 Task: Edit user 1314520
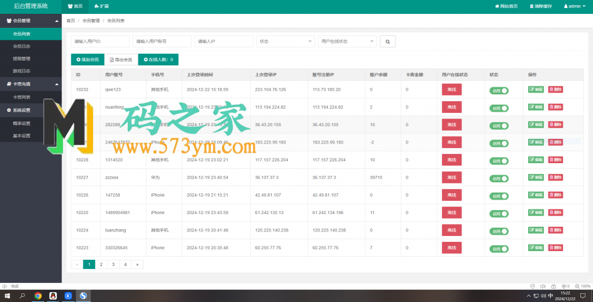tap(536, 160)
